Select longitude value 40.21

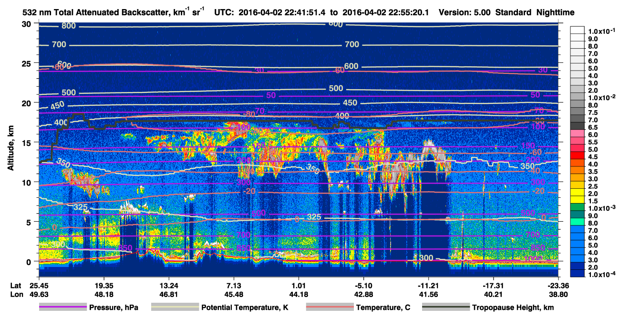click(494, 294)
